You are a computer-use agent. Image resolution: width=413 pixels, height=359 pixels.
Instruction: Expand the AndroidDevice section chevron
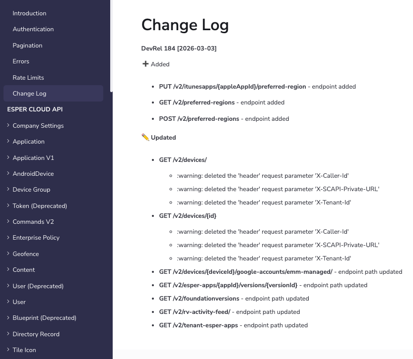[x=8, y=174]
